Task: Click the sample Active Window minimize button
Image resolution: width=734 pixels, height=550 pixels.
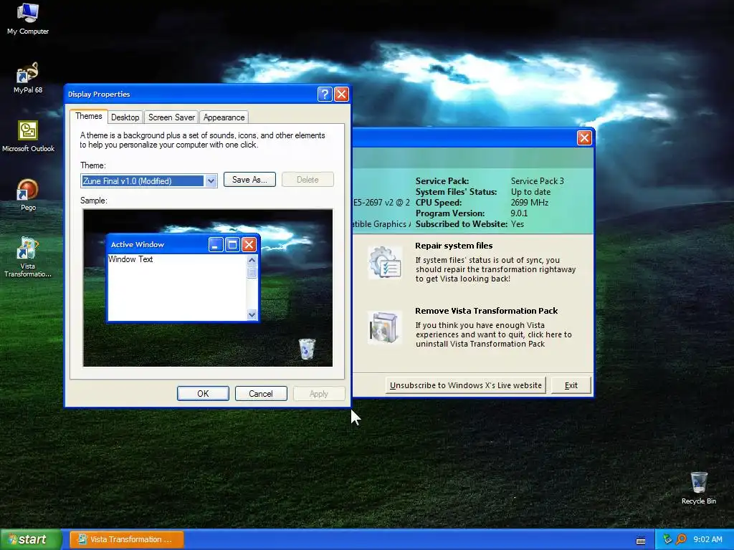Action: 215,245
